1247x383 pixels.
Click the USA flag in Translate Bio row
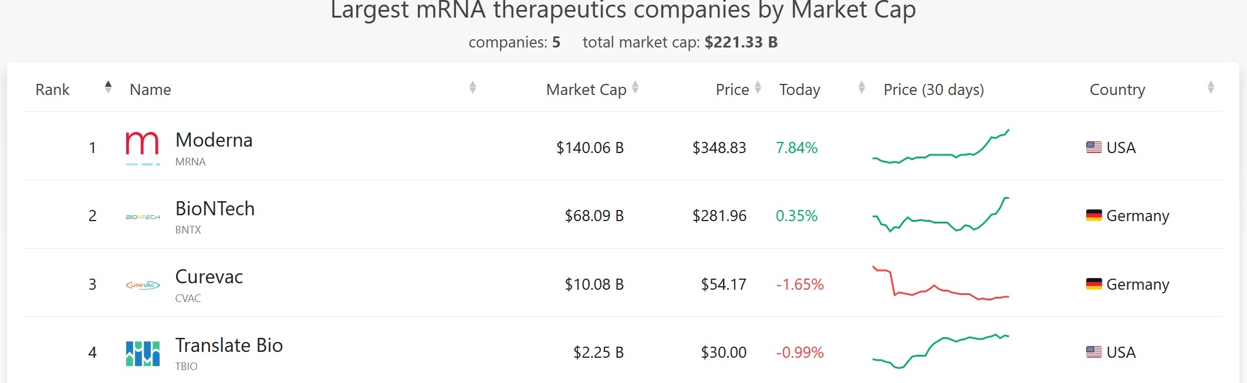pyautogui.click(x=1094, y=353)
